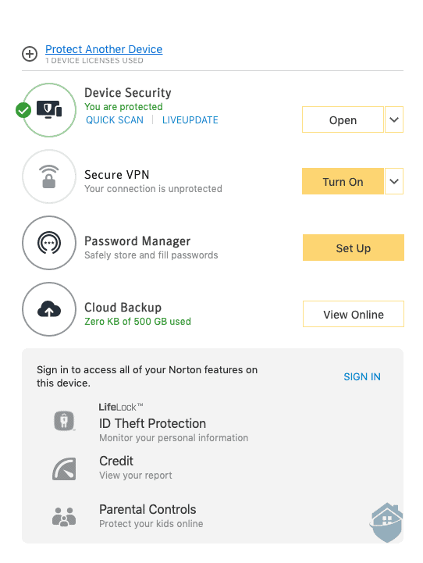
Task: Click 'Monitor your personal information' text
Action: (x=174, y=438)
